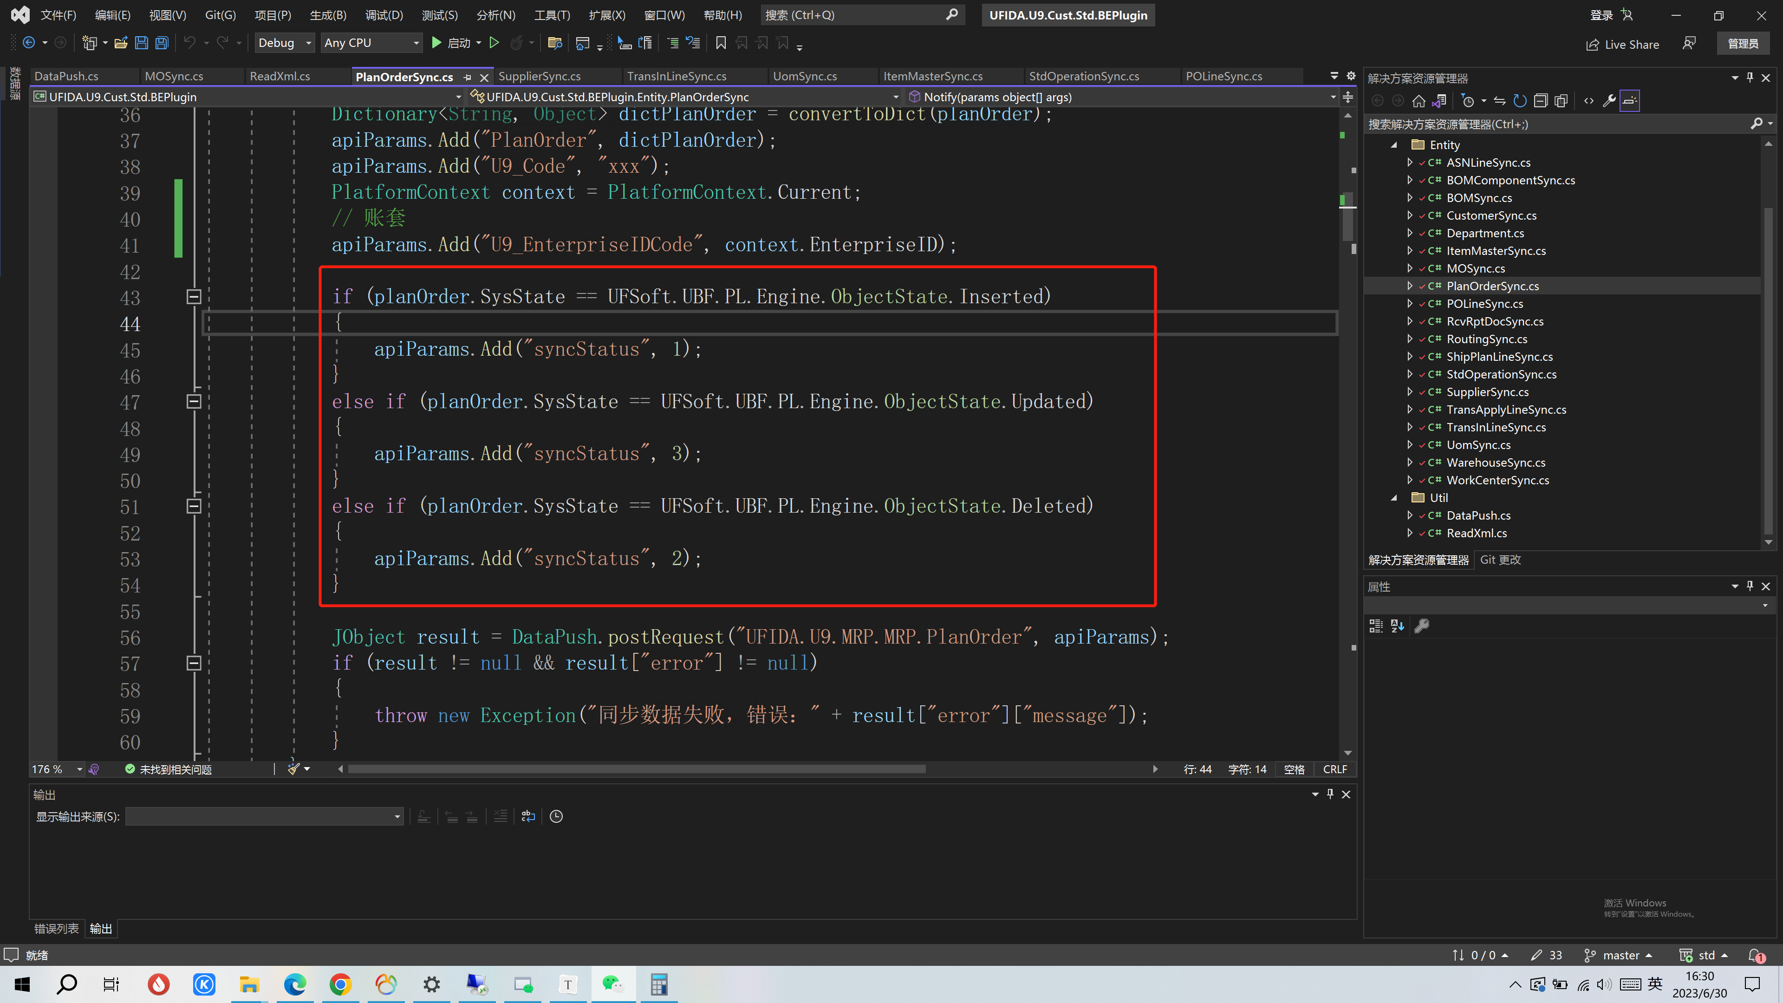Open the Any CPU platform dropdown
Image resolution: width=1783 pixels, height=1003 pixels.
[416, 43]
